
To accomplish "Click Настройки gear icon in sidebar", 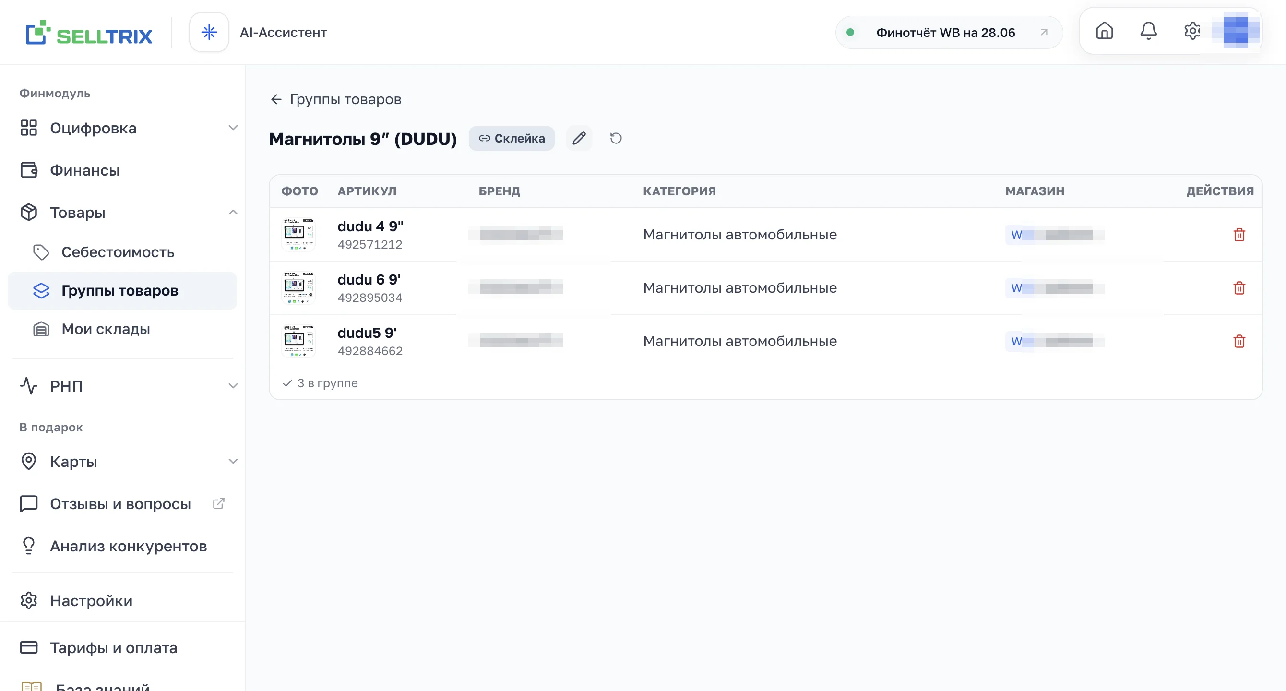I will [28, 600].
